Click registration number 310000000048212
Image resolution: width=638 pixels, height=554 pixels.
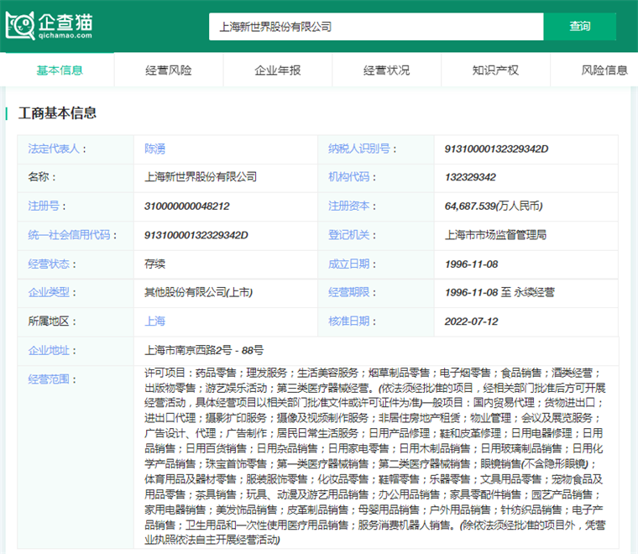[x=186, y=206]
